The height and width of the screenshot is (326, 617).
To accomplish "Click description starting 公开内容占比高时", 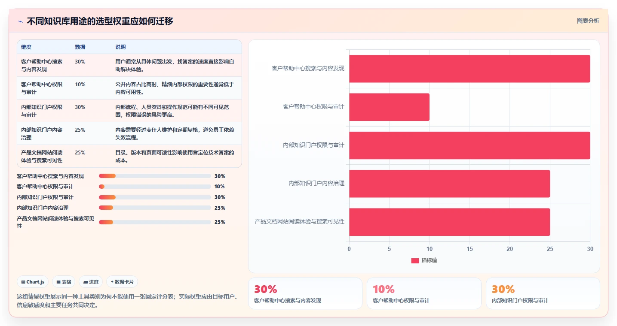I will tap(175, 88).
